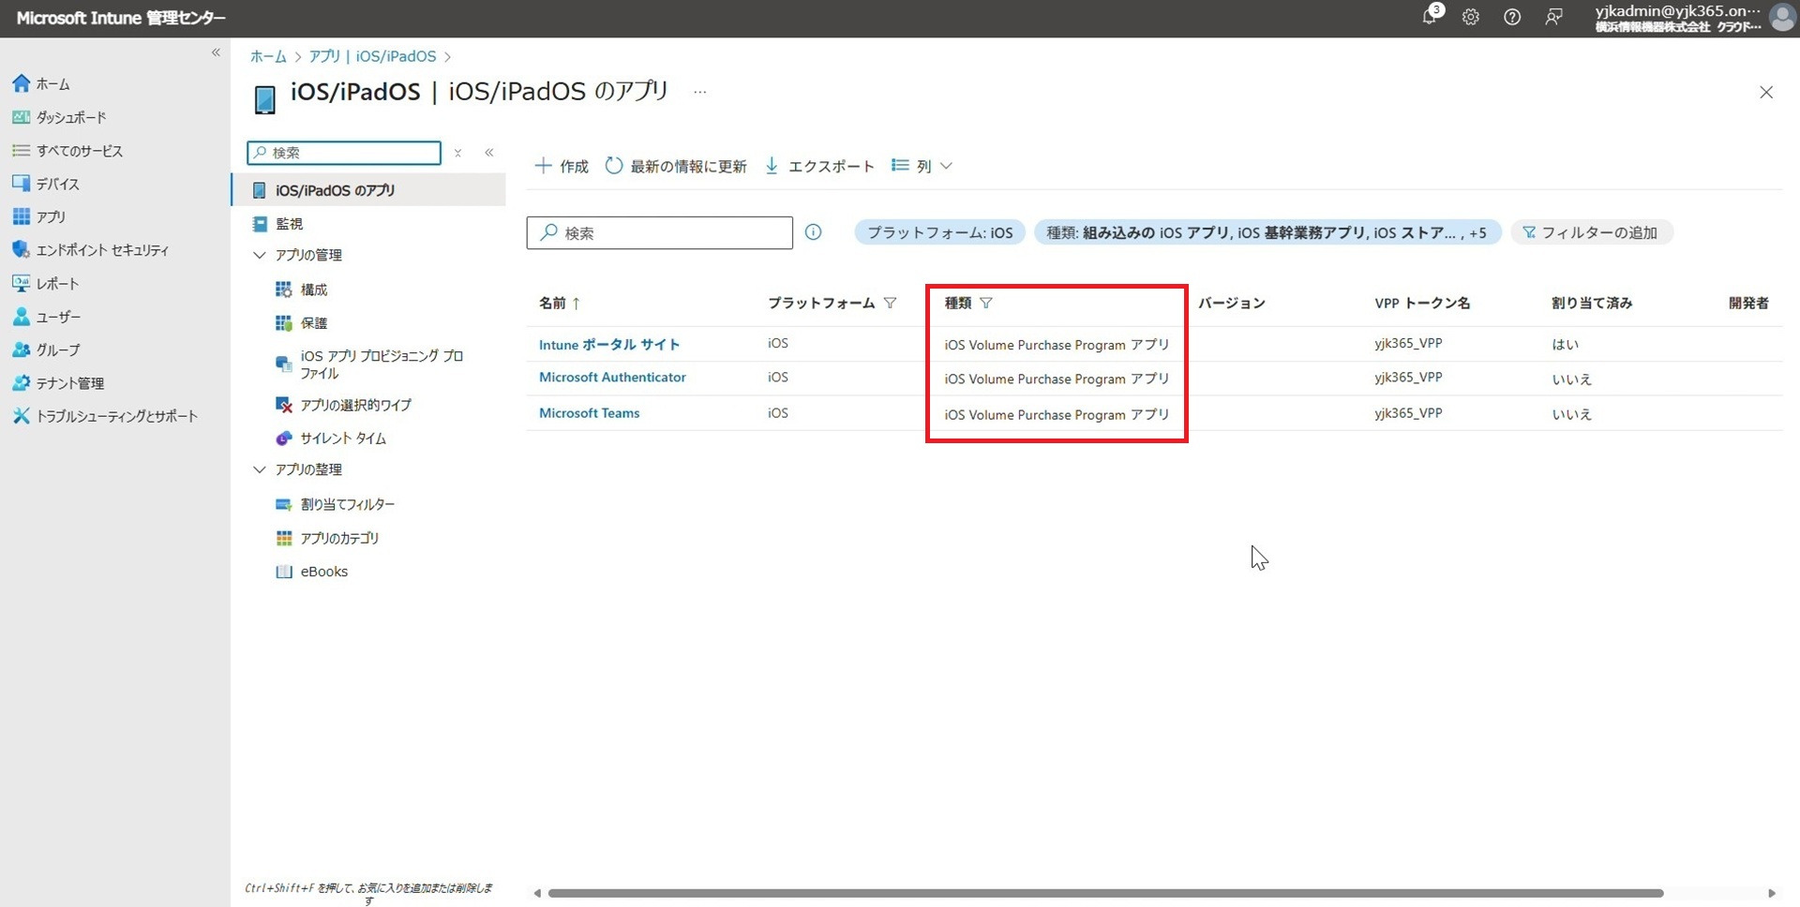Select アプリの選択的ワイプ in the menu
The height and width of the screenshot is (907, 1800).
355,405
